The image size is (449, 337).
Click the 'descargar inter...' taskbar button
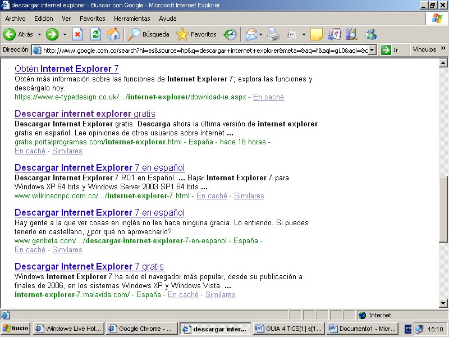216,329
